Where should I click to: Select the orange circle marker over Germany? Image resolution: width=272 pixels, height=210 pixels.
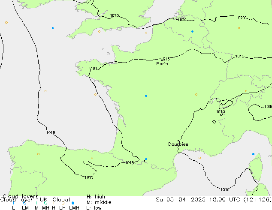click(x=239, y=28)
